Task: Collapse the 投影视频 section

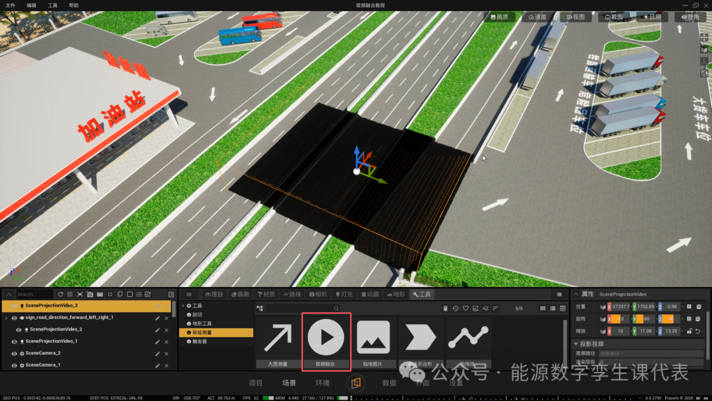Action: tap(576, 344)
